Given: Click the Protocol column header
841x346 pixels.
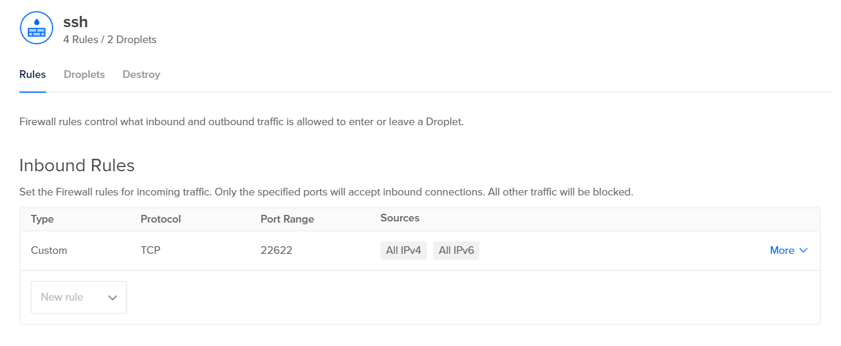Looking at the screenshot, I should pos(161,219).
